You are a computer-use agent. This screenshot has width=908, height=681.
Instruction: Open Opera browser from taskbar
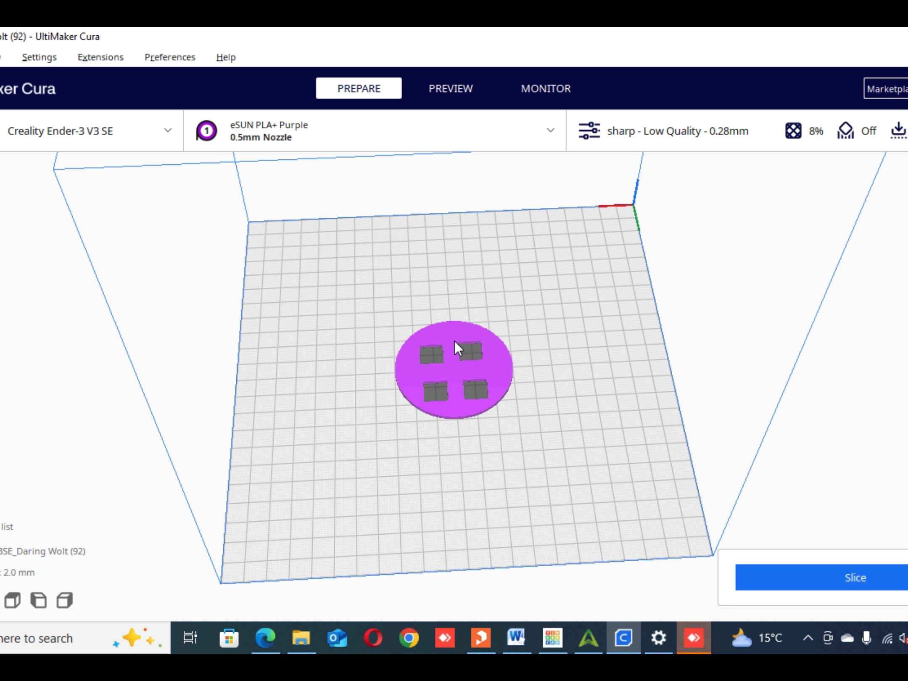click(373, 638)
